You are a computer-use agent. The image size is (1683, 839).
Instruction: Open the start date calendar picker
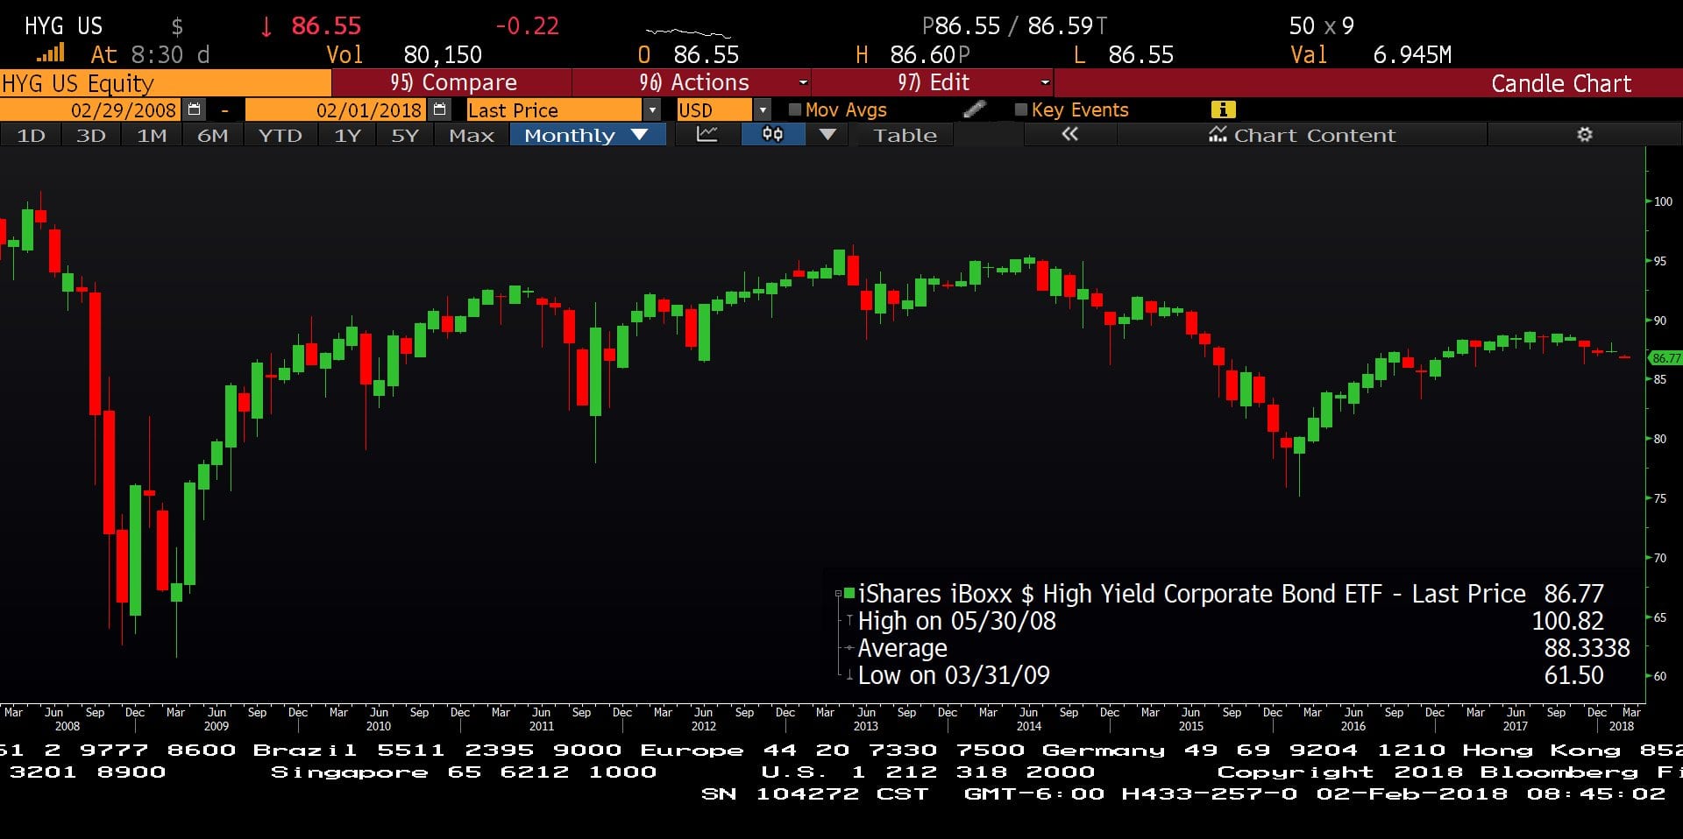(195, 109)
